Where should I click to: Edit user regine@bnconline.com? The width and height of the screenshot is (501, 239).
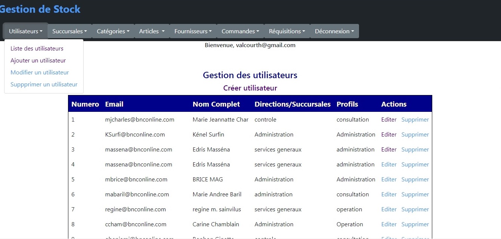[389, 209]
